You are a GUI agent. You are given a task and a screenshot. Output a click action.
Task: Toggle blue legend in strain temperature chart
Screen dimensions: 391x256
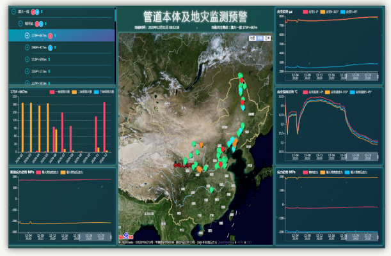360,92
